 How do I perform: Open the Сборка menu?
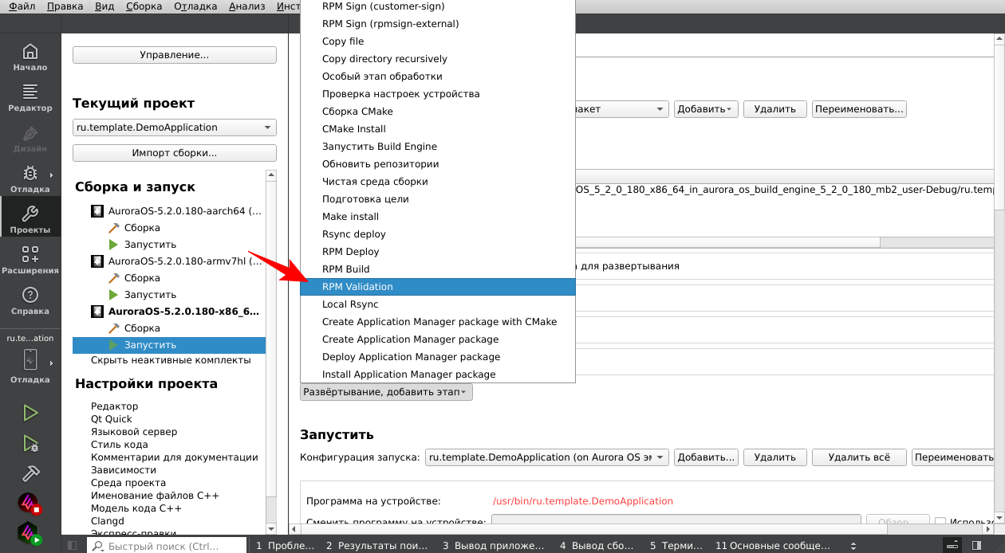tap(144, 6)
